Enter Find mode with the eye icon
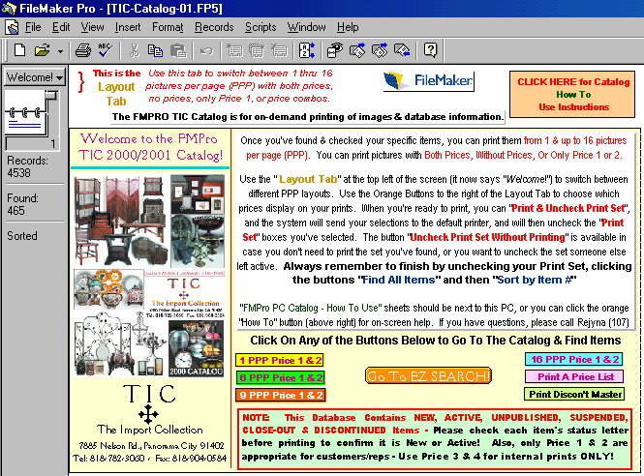This screenshot has height=476, width=644. [x=335, y=50]
